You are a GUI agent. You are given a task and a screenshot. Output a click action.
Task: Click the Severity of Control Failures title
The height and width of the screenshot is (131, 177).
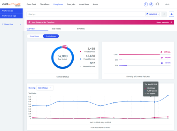pos(138,77)
